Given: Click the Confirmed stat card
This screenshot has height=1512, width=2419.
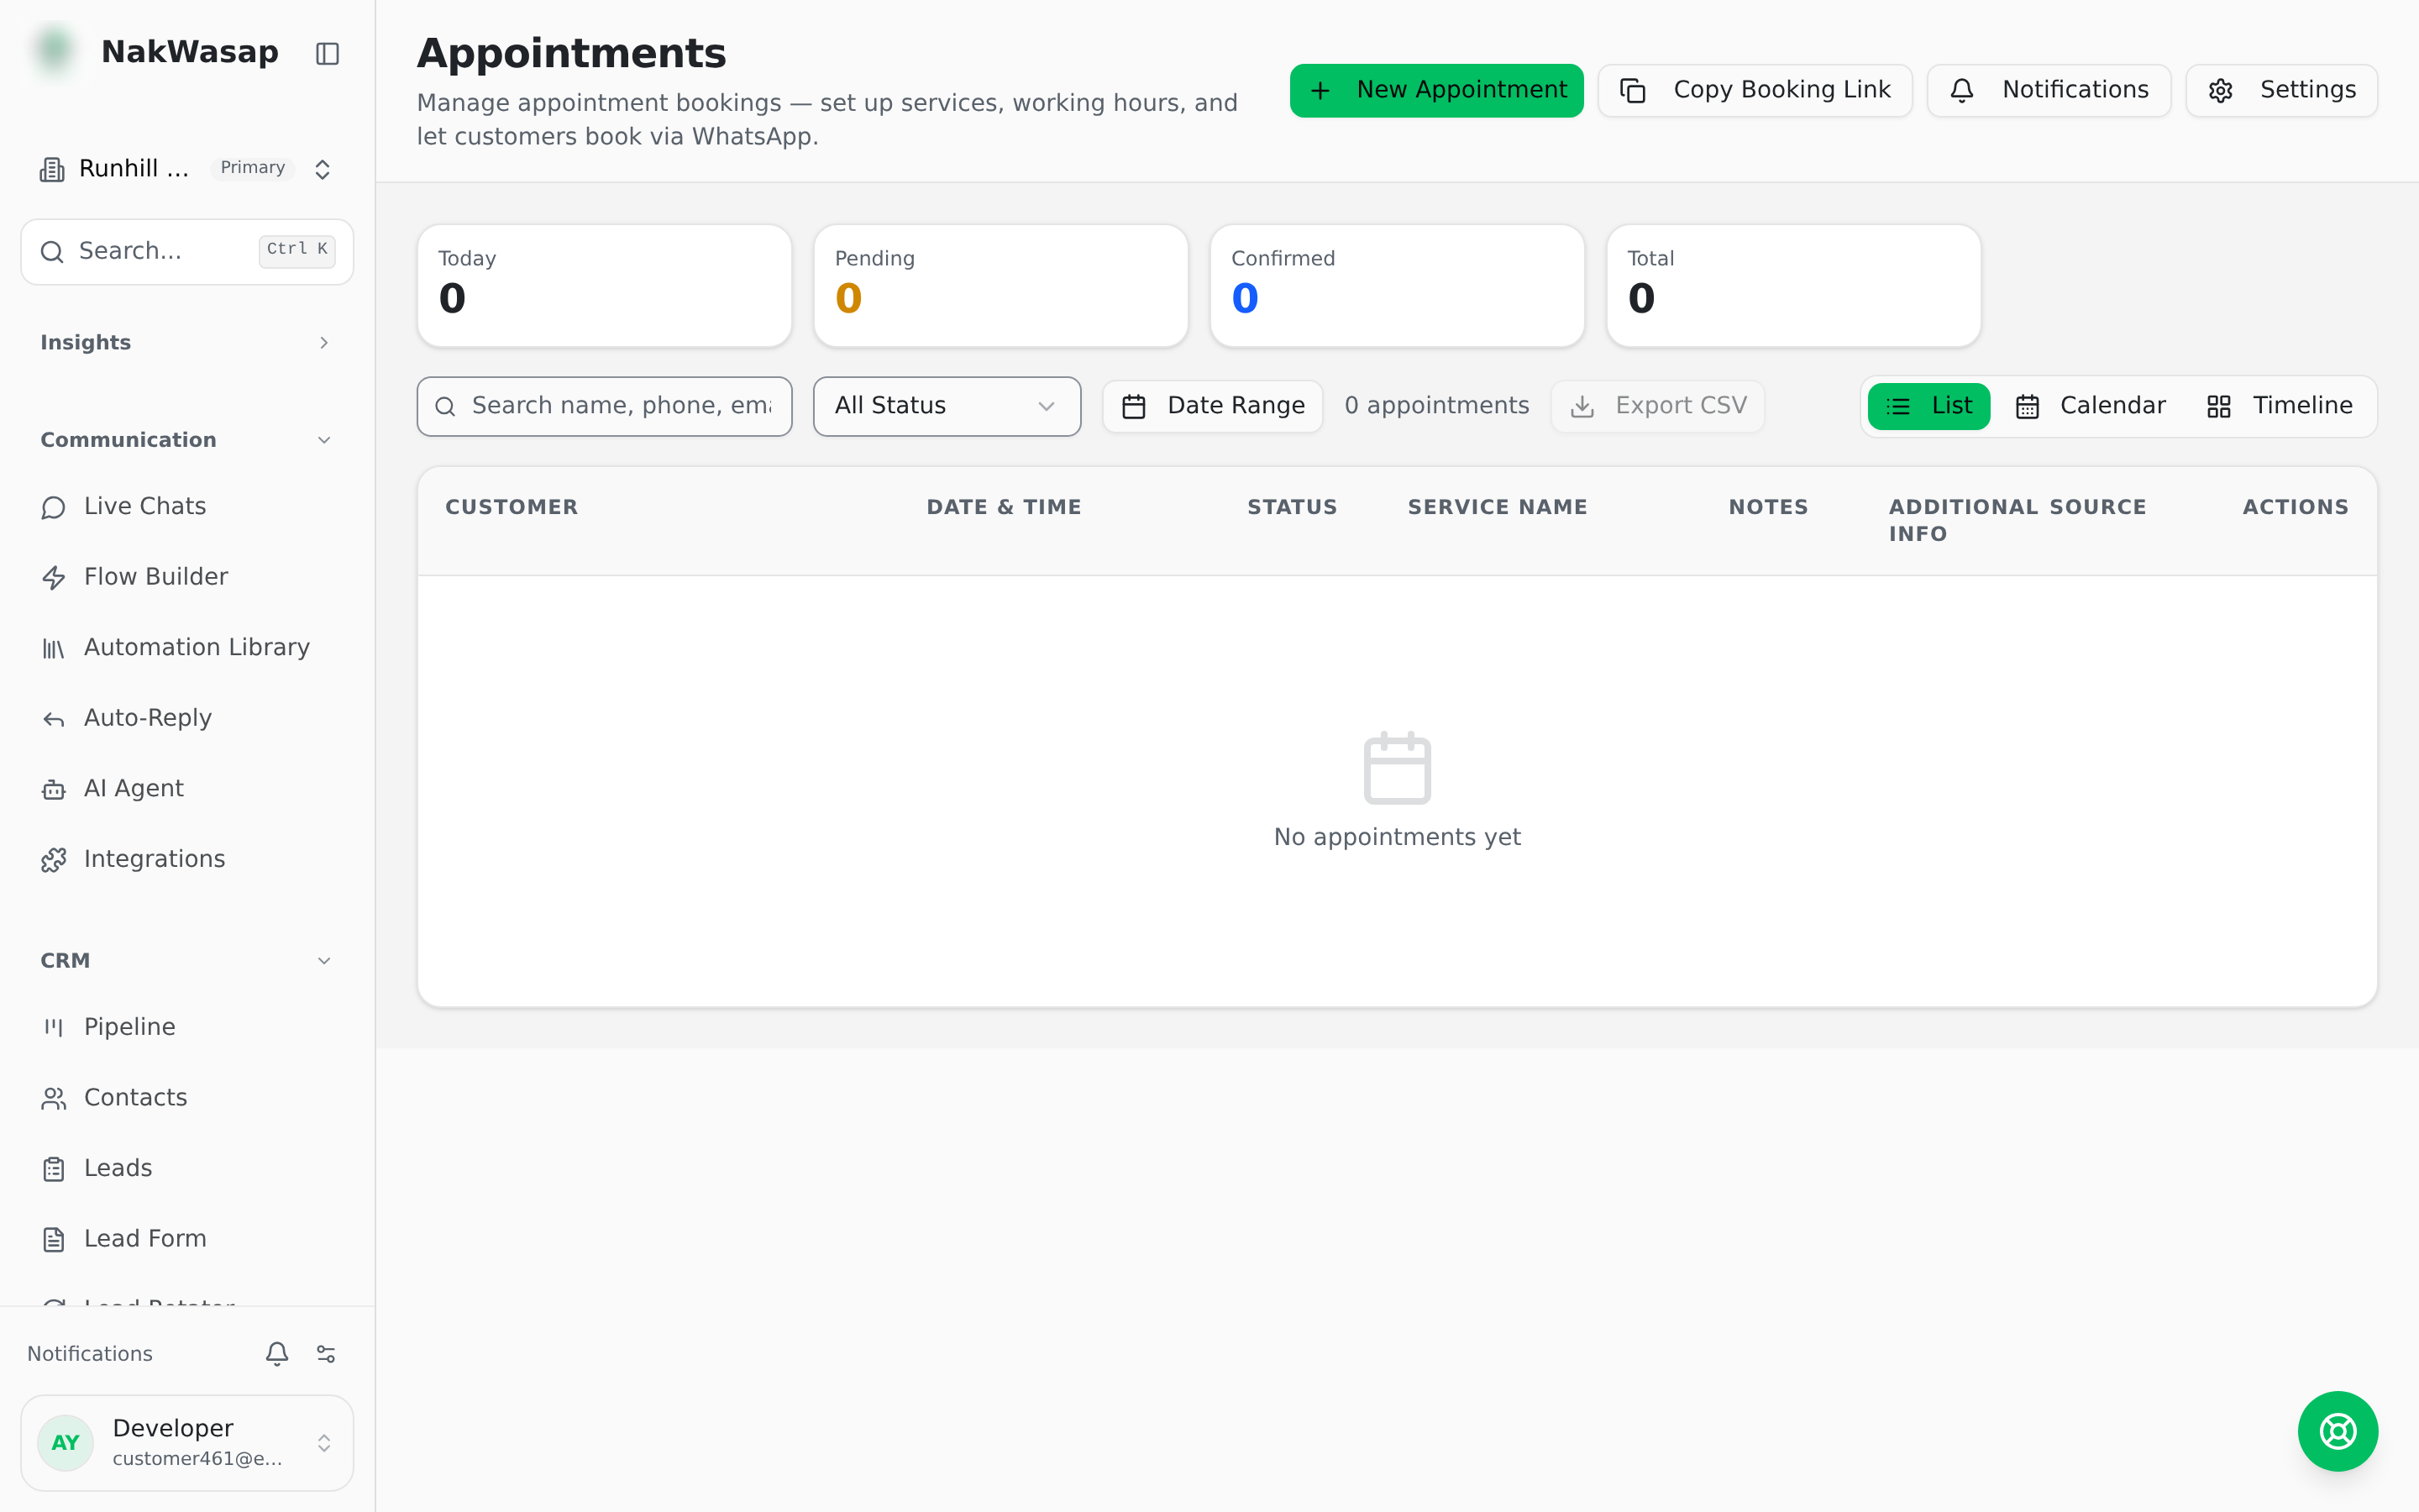Looking at the screenshot, I should 1397,286.
